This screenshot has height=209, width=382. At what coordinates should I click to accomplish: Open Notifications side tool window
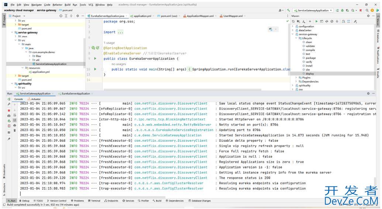(x=378, y=56)
